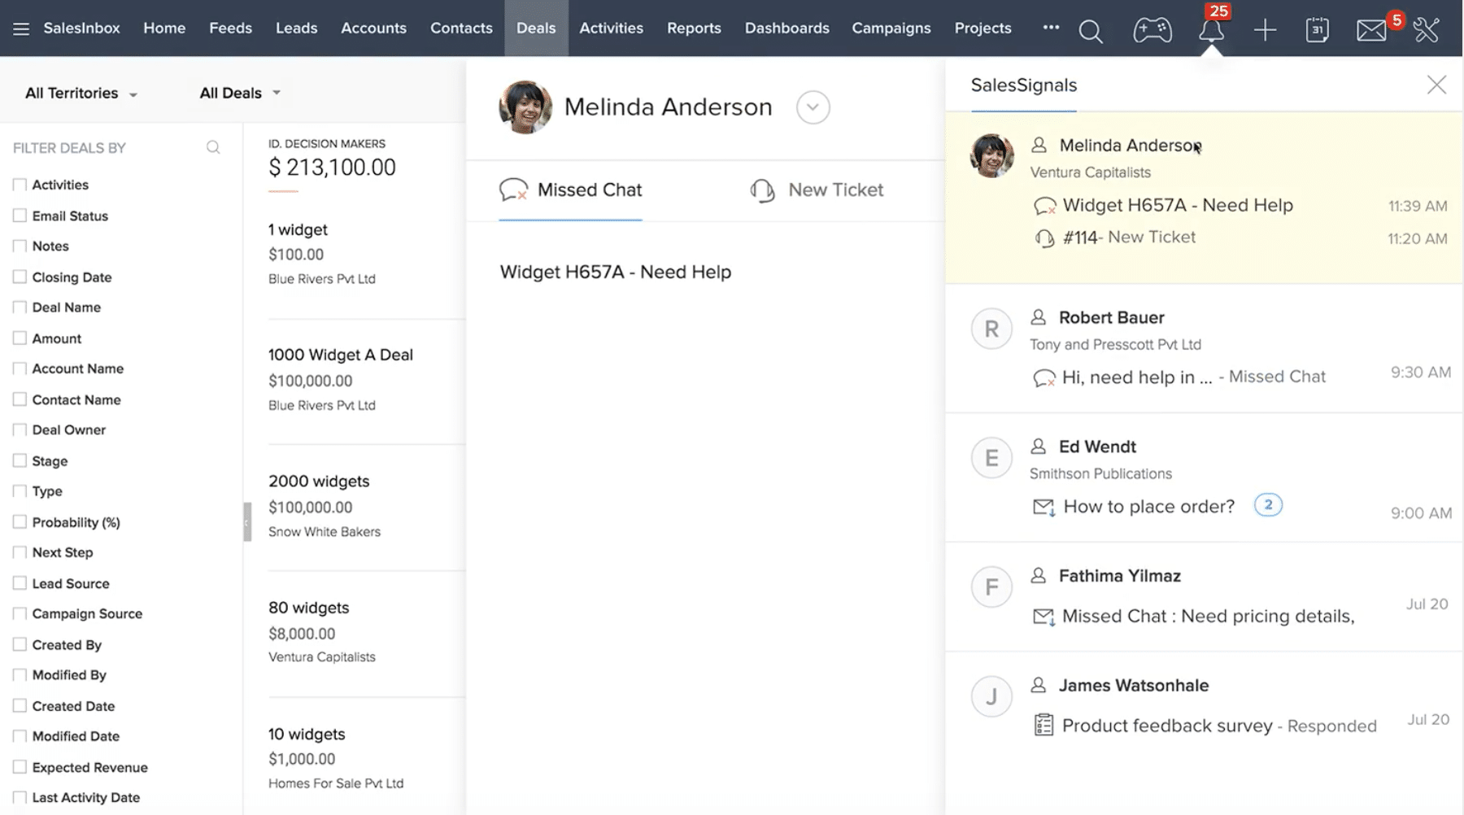Viewport: 1464px width, 815px height.
Task: Open Ed Wendt's How to place order signal
Action: click(x=1148, y=507)
